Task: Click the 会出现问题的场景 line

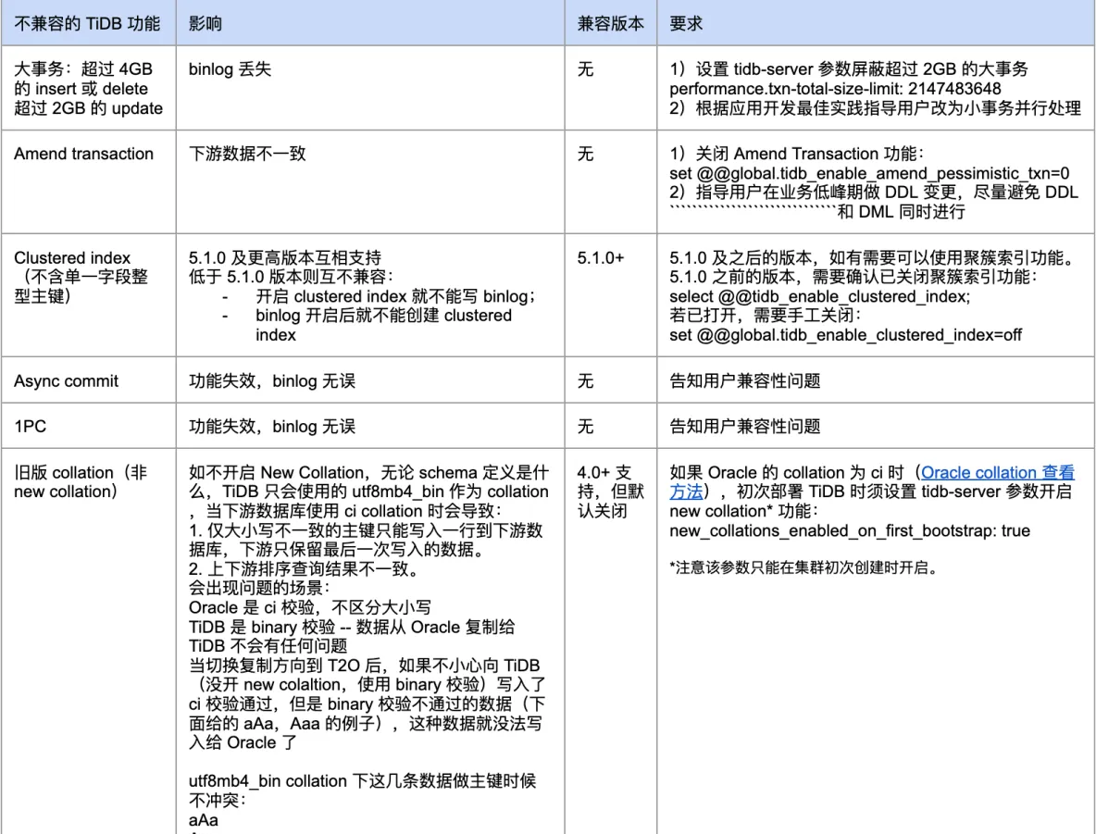Action: coord(259,588)
